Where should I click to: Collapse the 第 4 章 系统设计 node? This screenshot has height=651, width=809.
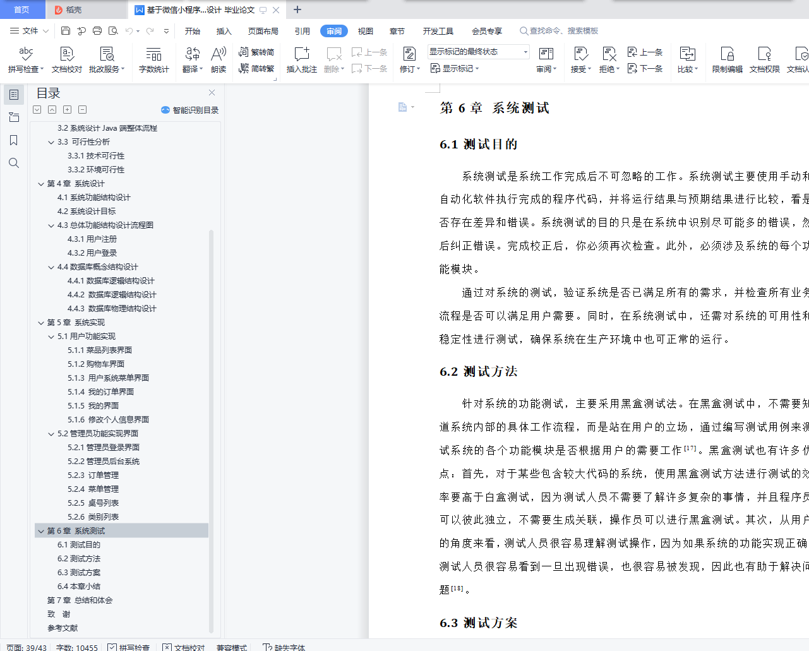(x=41, y=184)
